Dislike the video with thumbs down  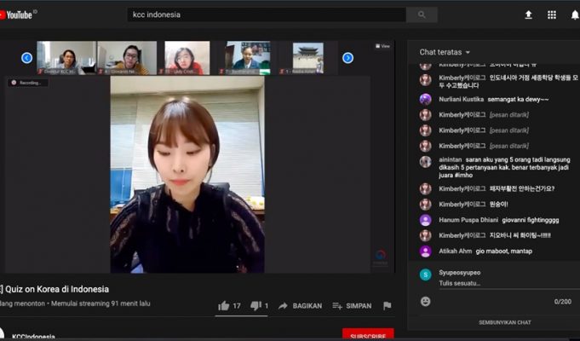(256, 305)
